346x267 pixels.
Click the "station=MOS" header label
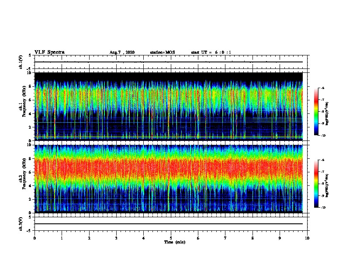[x=163, y=52]
